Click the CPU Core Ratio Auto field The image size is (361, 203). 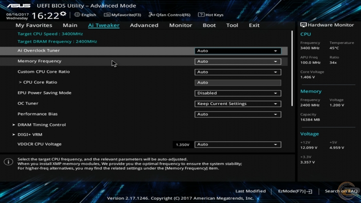click(238, 82)
